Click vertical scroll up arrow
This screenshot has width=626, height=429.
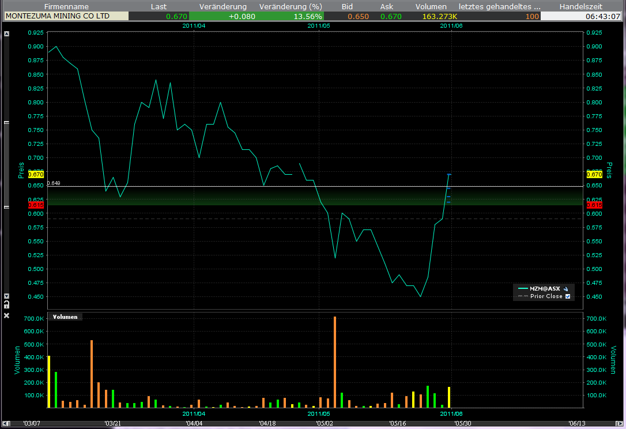tap(6, 34)
